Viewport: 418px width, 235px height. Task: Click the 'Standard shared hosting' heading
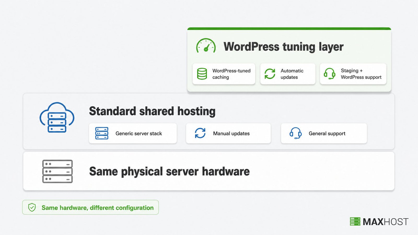click(152, 111)
